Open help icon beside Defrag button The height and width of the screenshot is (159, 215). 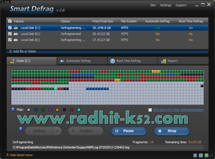coord(21,129)
